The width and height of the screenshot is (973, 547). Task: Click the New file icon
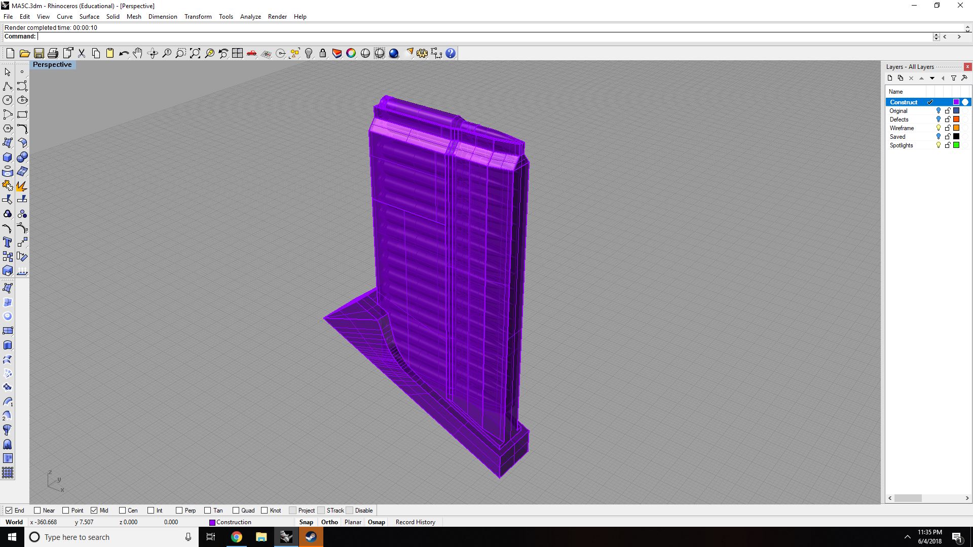(x=10, y=53)
